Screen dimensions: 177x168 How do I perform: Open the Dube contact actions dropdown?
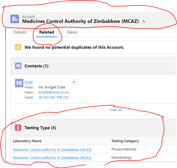click(74, 82)
